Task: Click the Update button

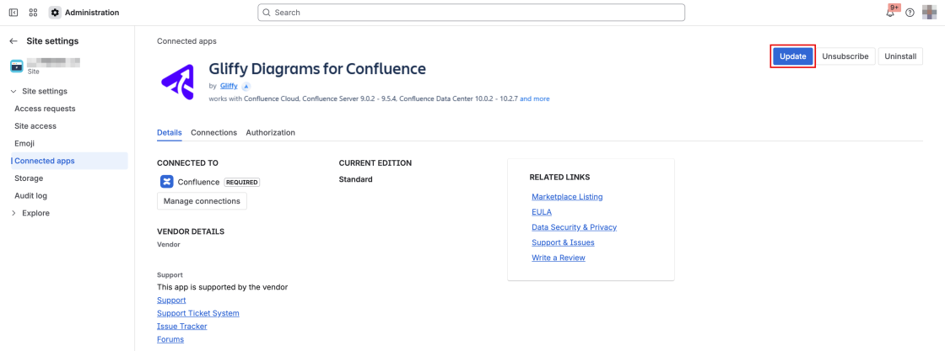Action: pos(793,56)
